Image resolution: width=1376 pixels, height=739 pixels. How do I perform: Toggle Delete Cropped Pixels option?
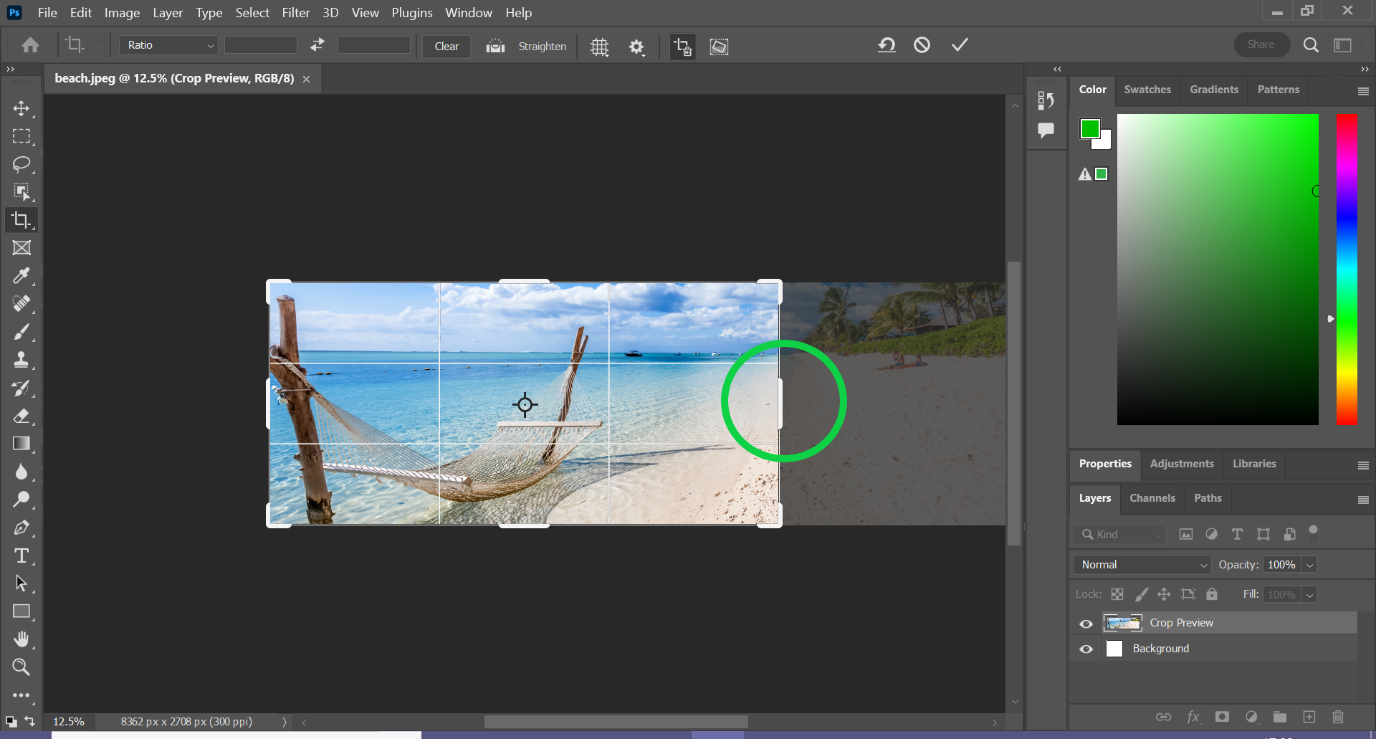pyautogui.click(x=682, y=47)
